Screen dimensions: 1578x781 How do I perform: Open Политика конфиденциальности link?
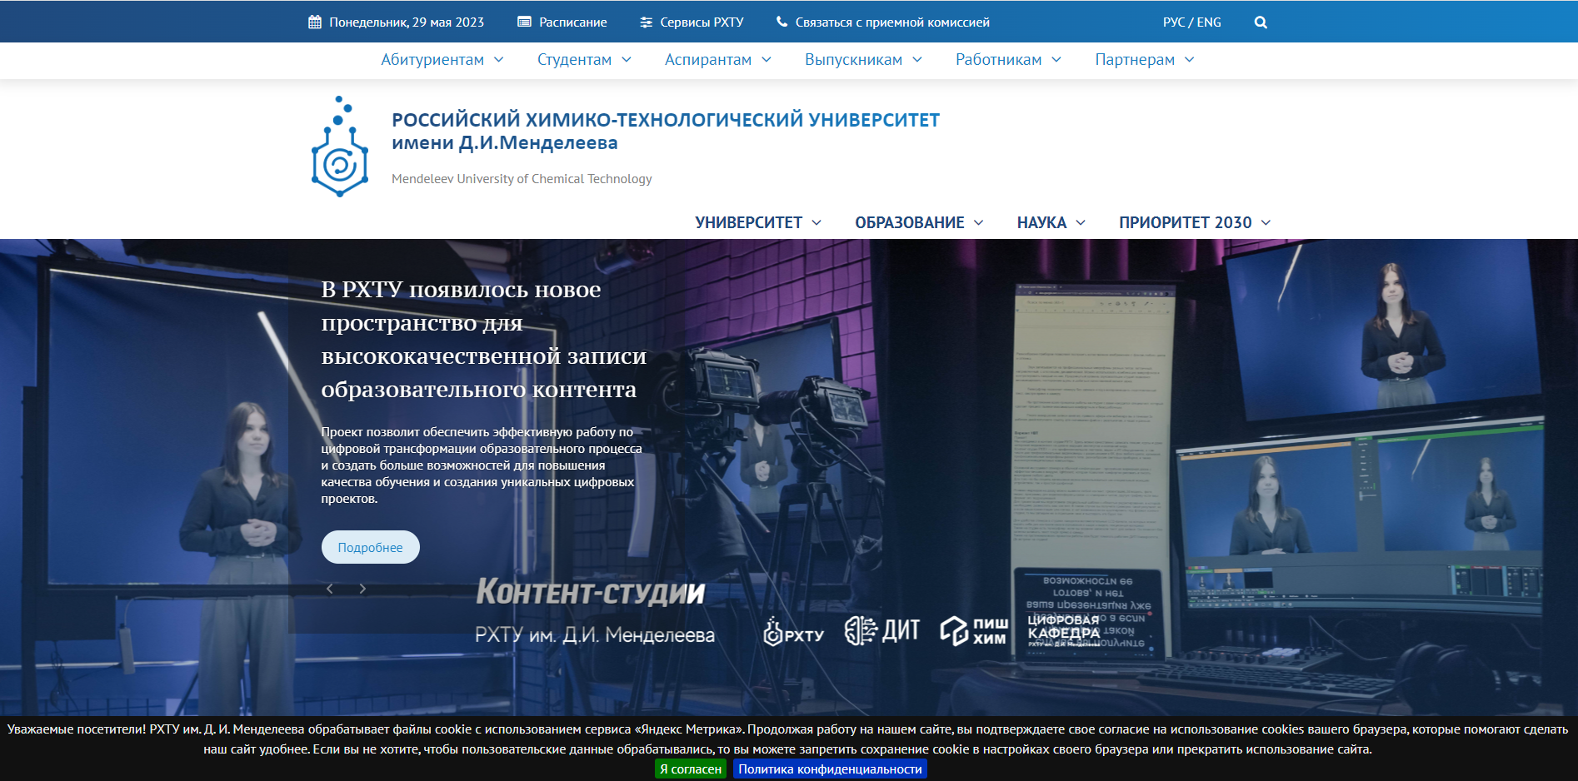[830, 769]
